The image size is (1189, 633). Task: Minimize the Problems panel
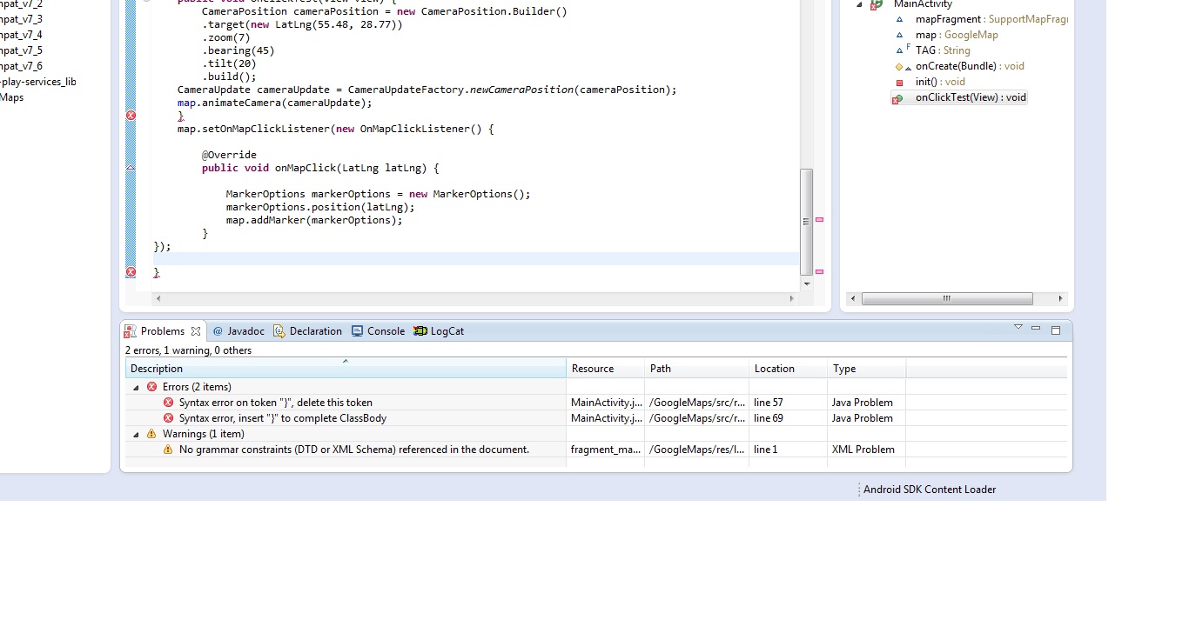(1036, 329)
